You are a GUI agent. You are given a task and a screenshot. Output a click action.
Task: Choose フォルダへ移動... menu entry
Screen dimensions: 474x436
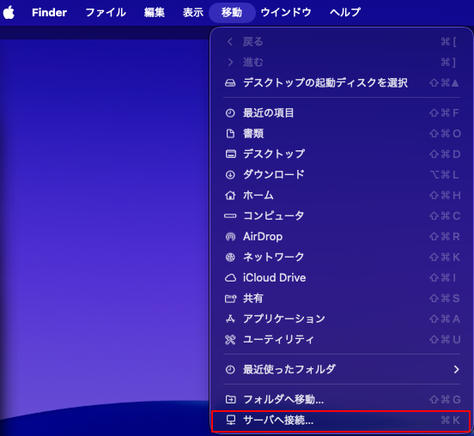[x=342, y=399]
